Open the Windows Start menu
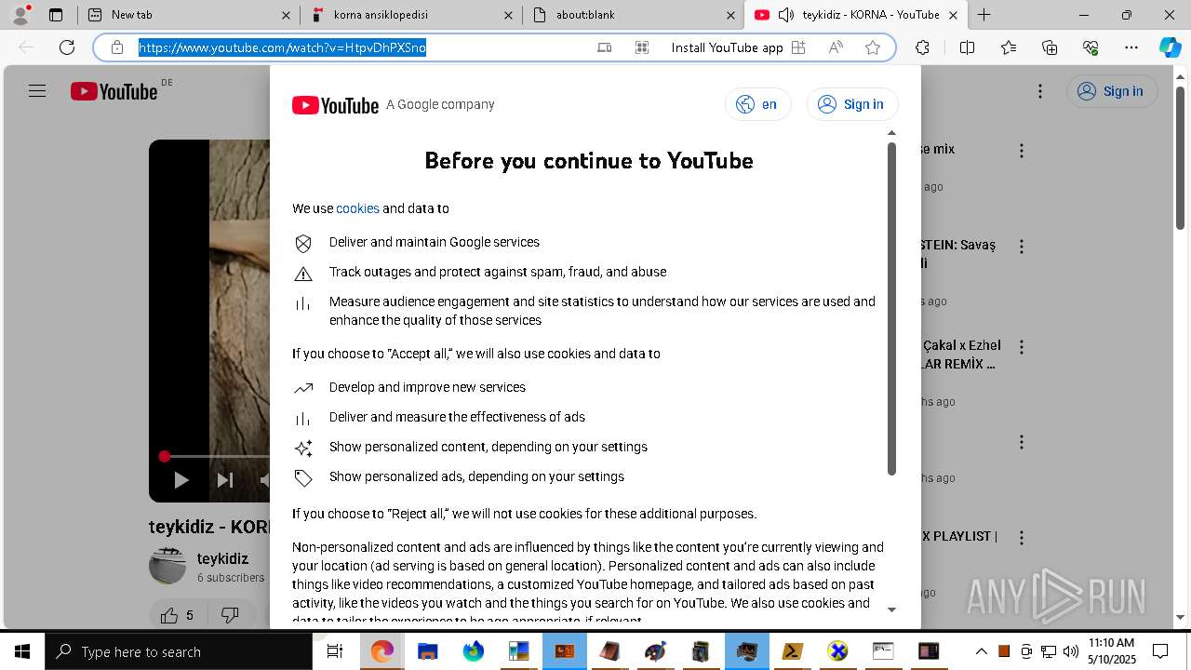1191x670 pixels. tap(22, 651)
